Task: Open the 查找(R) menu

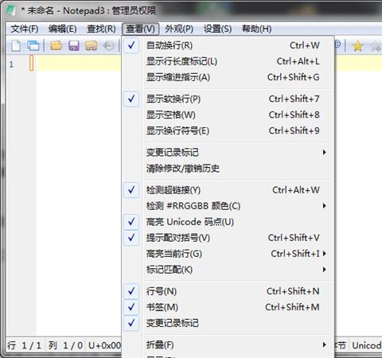Action: click(x=101, y=29)
